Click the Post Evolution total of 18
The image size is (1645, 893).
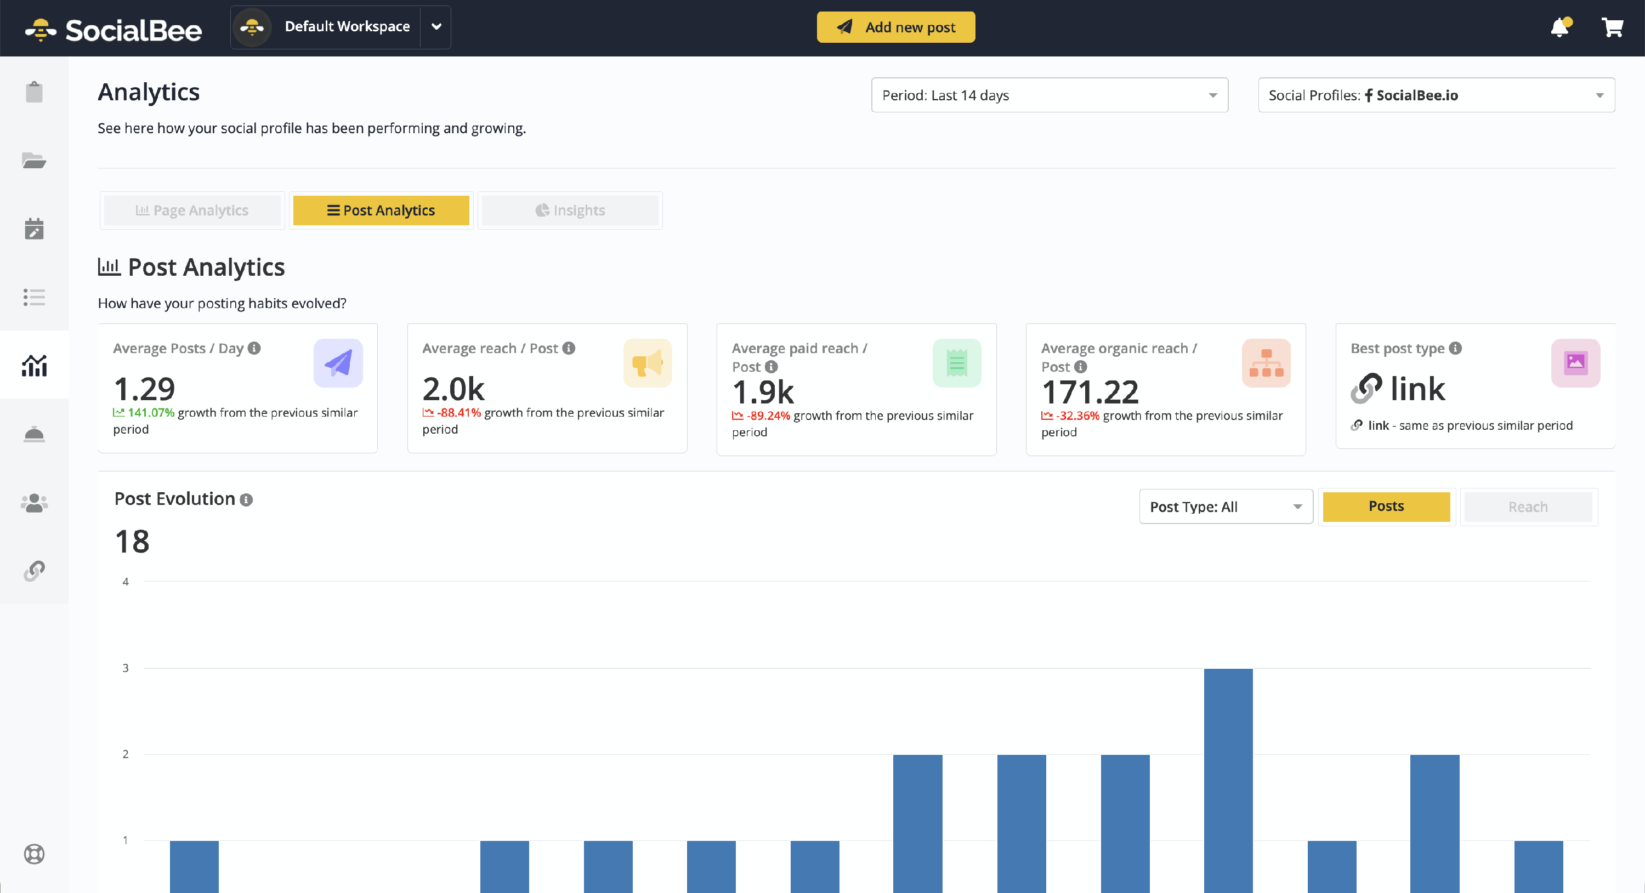coord(132,541)
